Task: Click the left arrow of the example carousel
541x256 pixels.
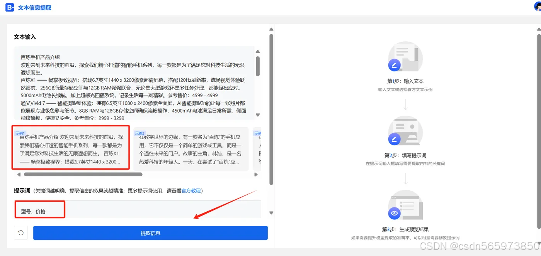Action: click(x=19, y=174)
